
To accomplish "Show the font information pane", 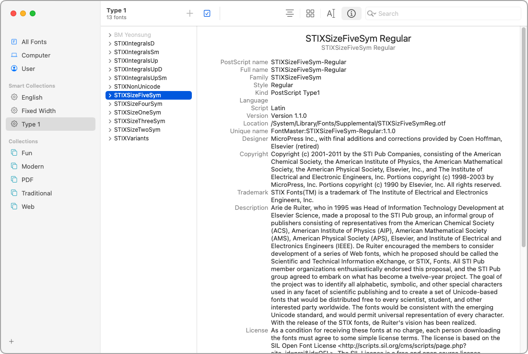I will point(351,13).
